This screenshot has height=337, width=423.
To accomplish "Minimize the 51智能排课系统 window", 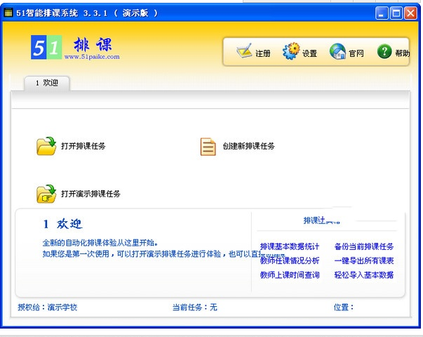I will (x=382, y=13).
